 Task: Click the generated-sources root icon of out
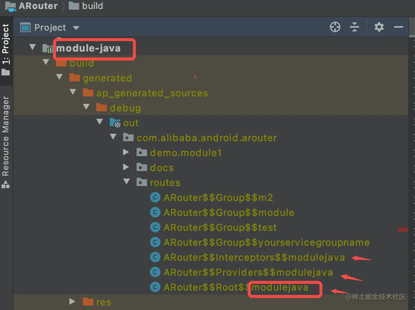coord(115,123)
